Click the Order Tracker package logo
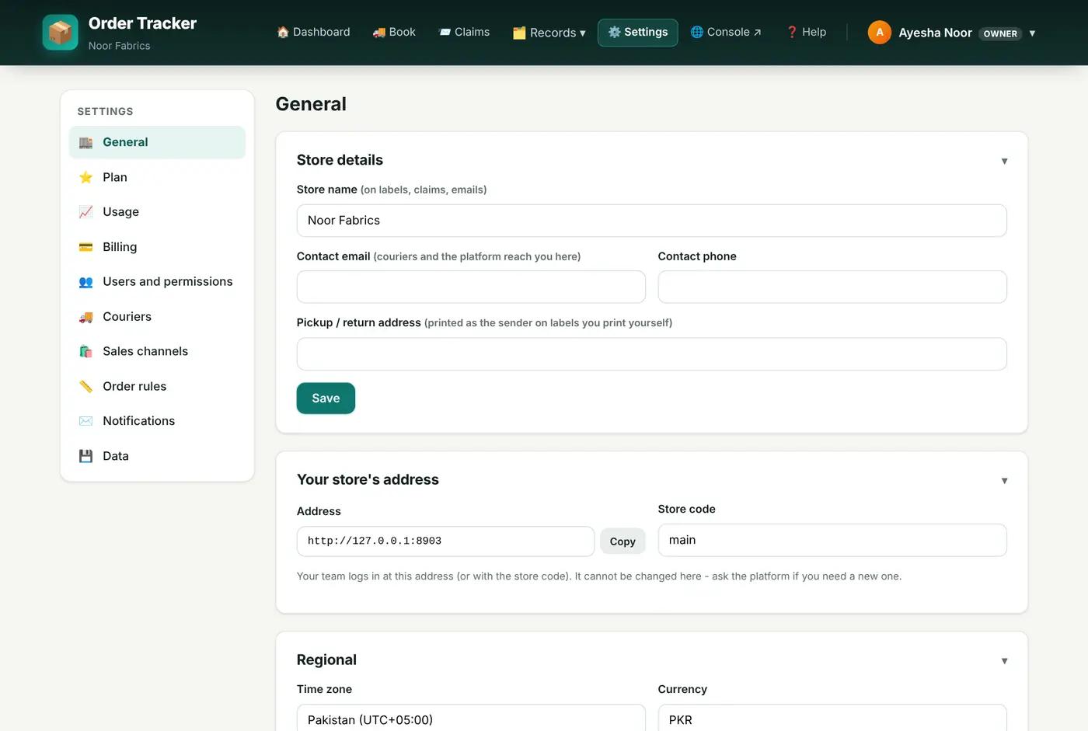This screenshot has height=731, width=1088. coord(60,33)
